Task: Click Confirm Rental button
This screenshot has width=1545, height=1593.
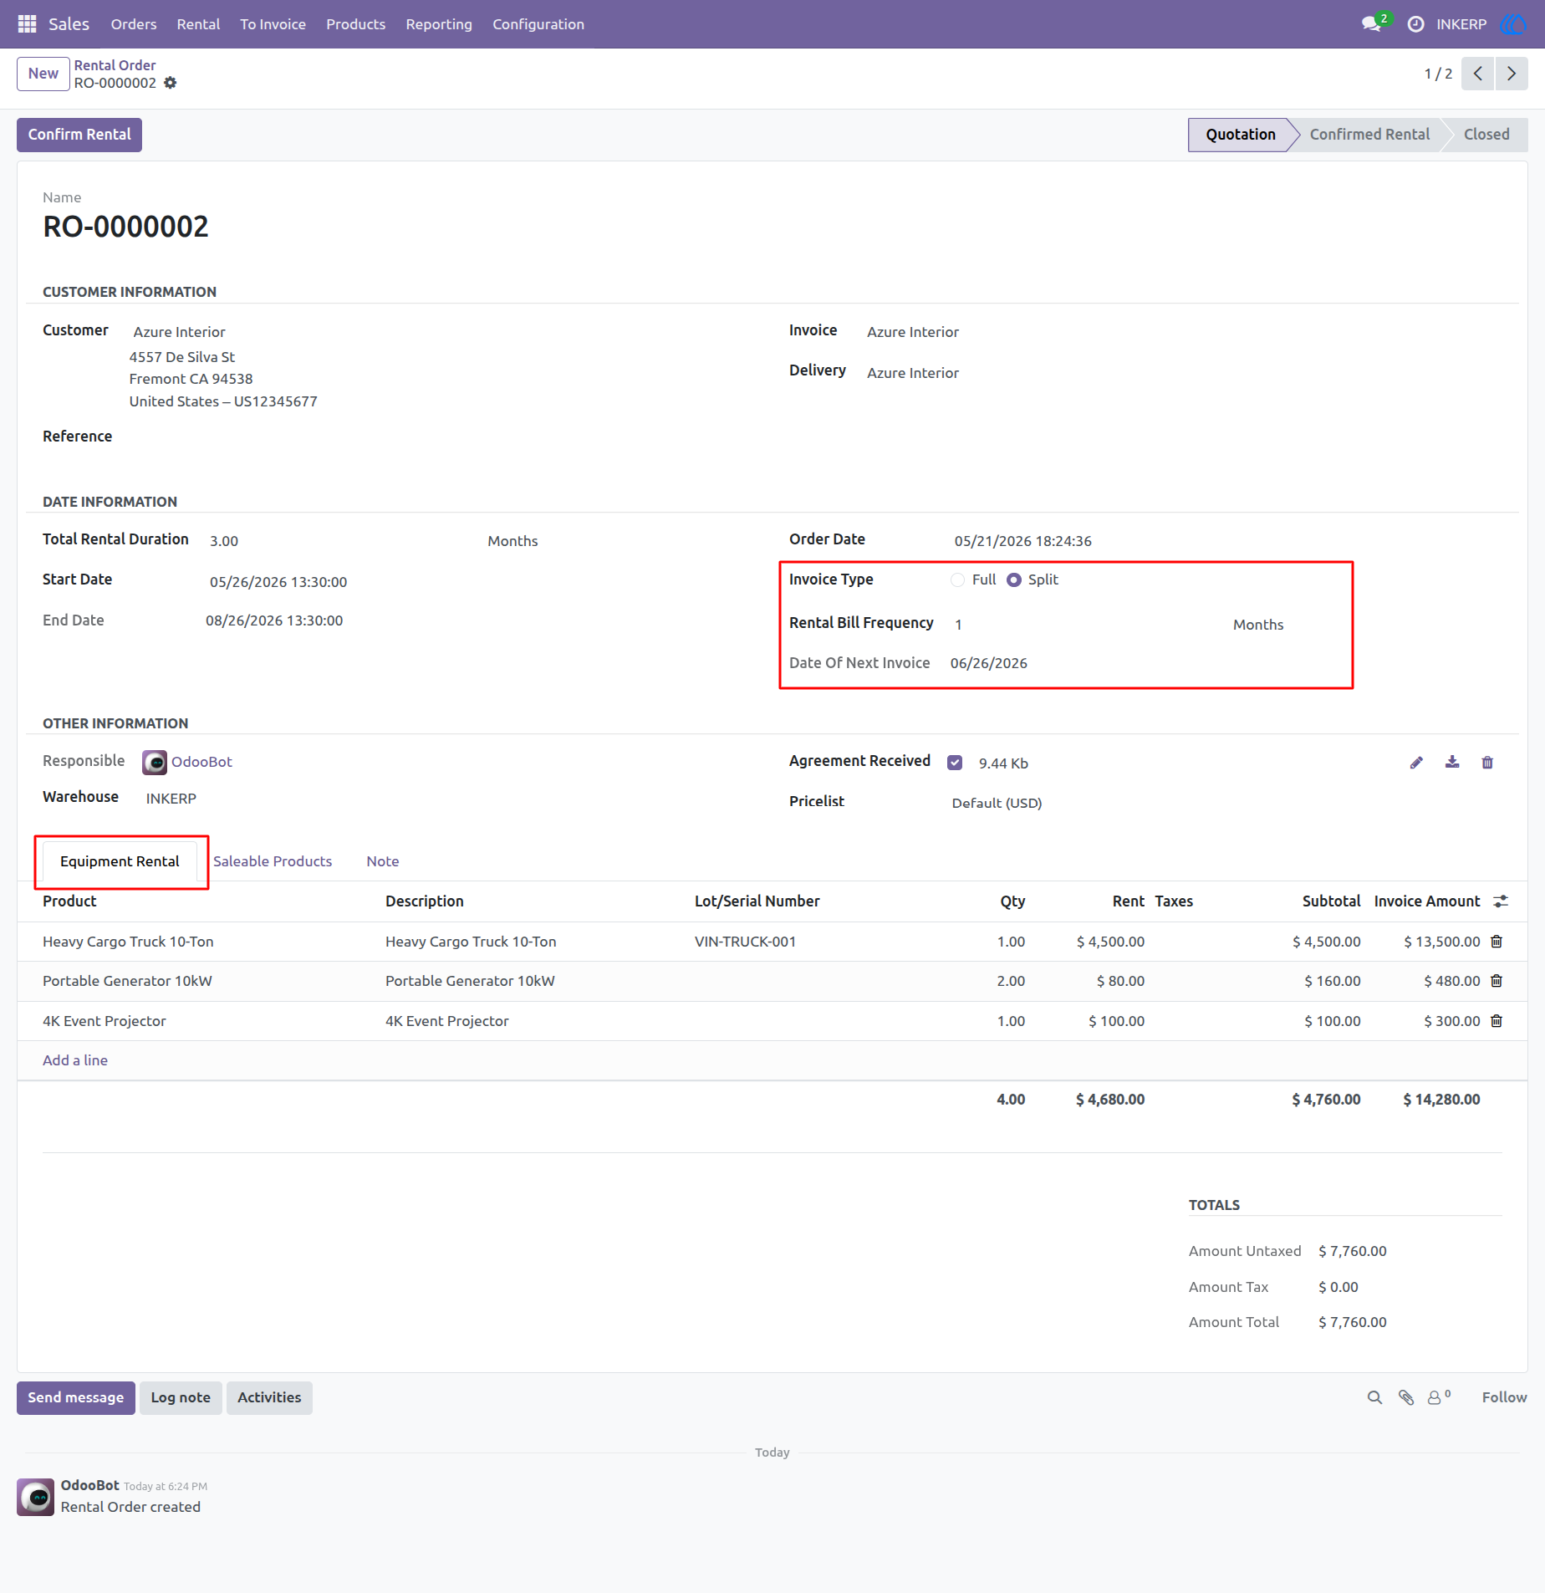Action: 79,135
